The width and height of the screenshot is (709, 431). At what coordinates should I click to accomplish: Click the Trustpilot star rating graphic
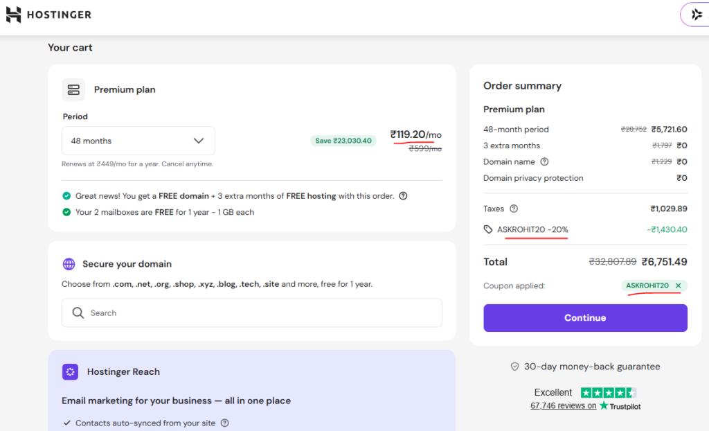pyautogui.click(x=609, y=392)
